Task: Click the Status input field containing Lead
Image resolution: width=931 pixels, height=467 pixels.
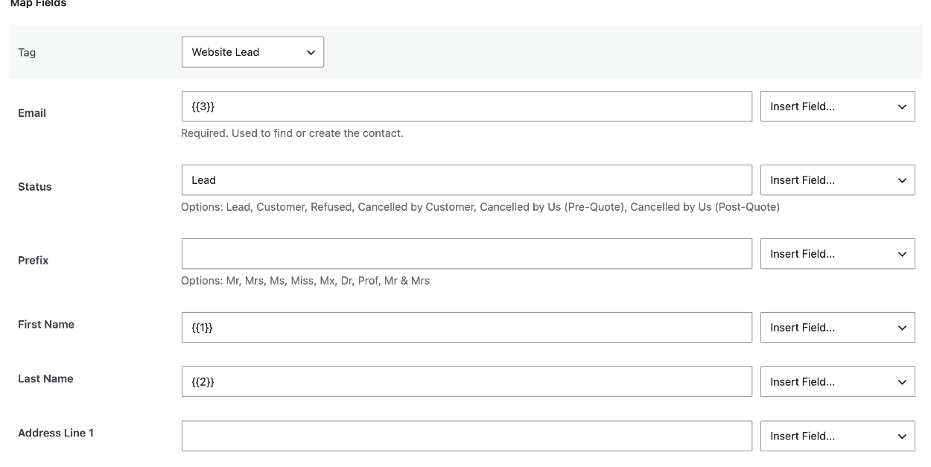Action: coord(467,180)
